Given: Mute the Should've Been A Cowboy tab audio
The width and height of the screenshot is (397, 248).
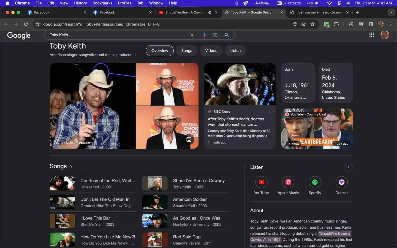Looking at the screenshot, I should (x=209, y=12).
